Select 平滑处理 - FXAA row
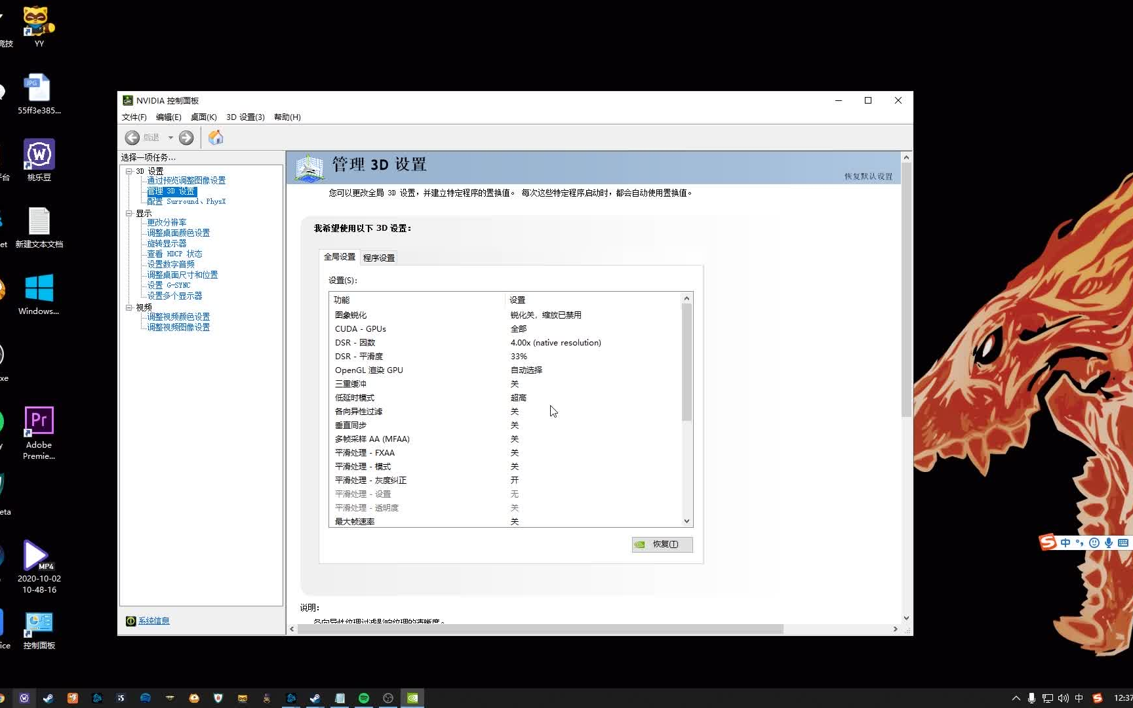This screenshot has width=1133, height=708. pyautogui.click(x=505, y=453)
